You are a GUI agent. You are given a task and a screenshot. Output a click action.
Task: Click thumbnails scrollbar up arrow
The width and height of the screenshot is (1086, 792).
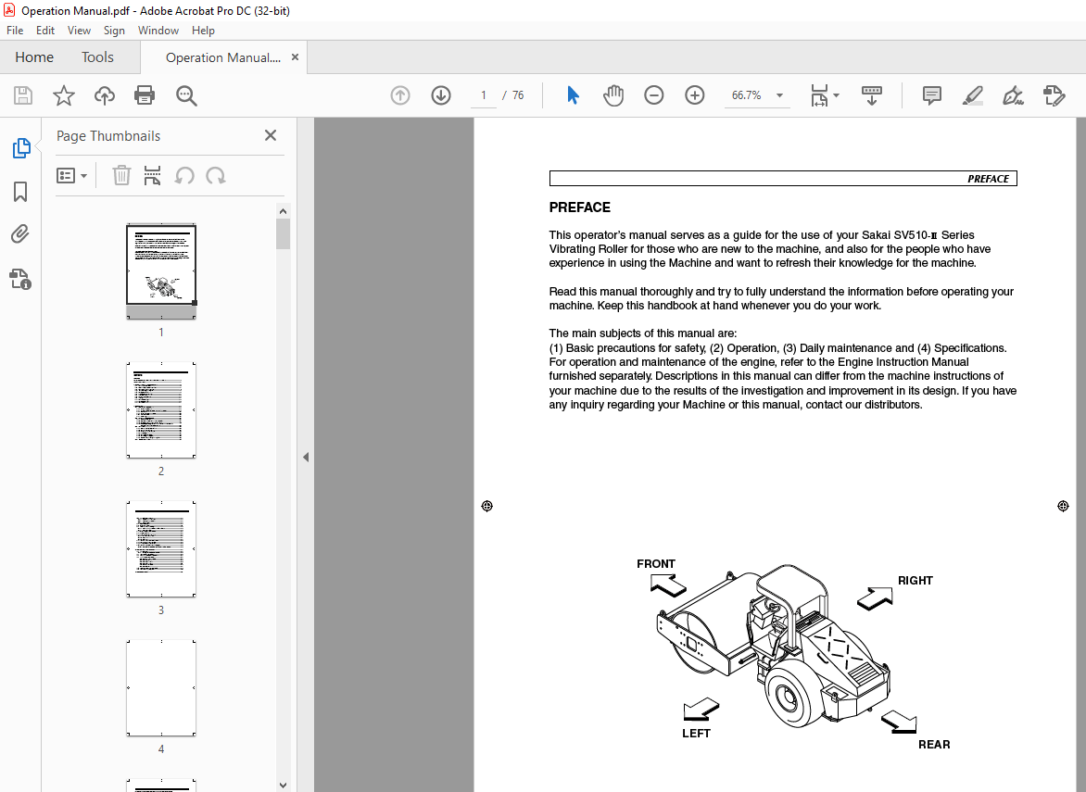tap(283, 211)
